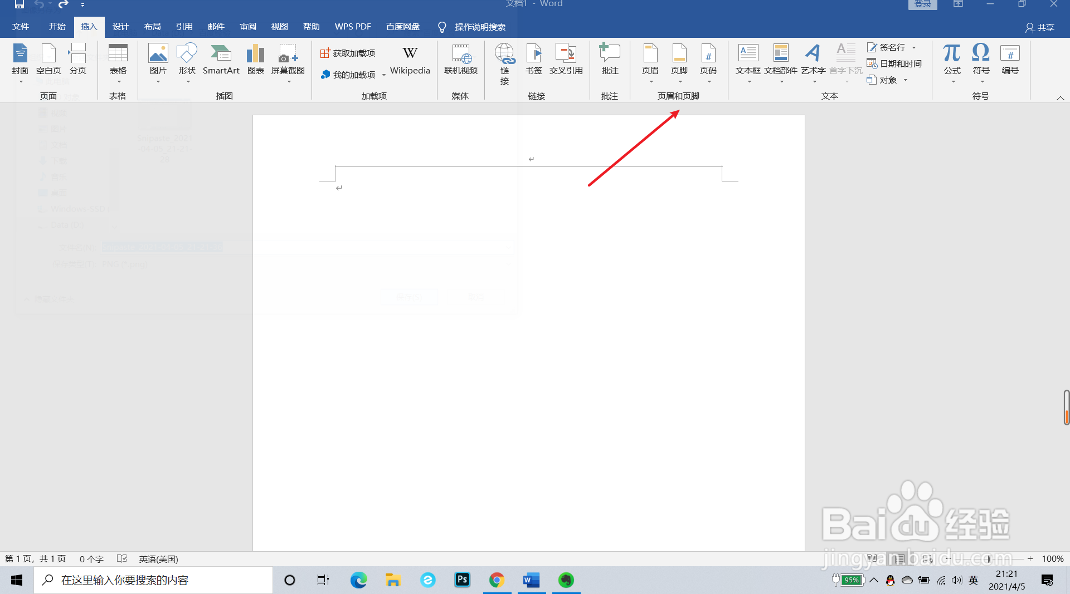Screen dimensions: 1070x594
Task: Insert a cover page (封面)
Action: tap(20, 63)
